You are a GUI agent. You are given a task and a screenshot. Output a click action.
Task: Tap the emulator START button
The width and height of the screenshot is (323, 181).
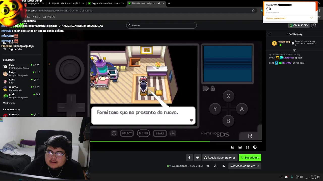pyautogui.click(x=160, y=133)
